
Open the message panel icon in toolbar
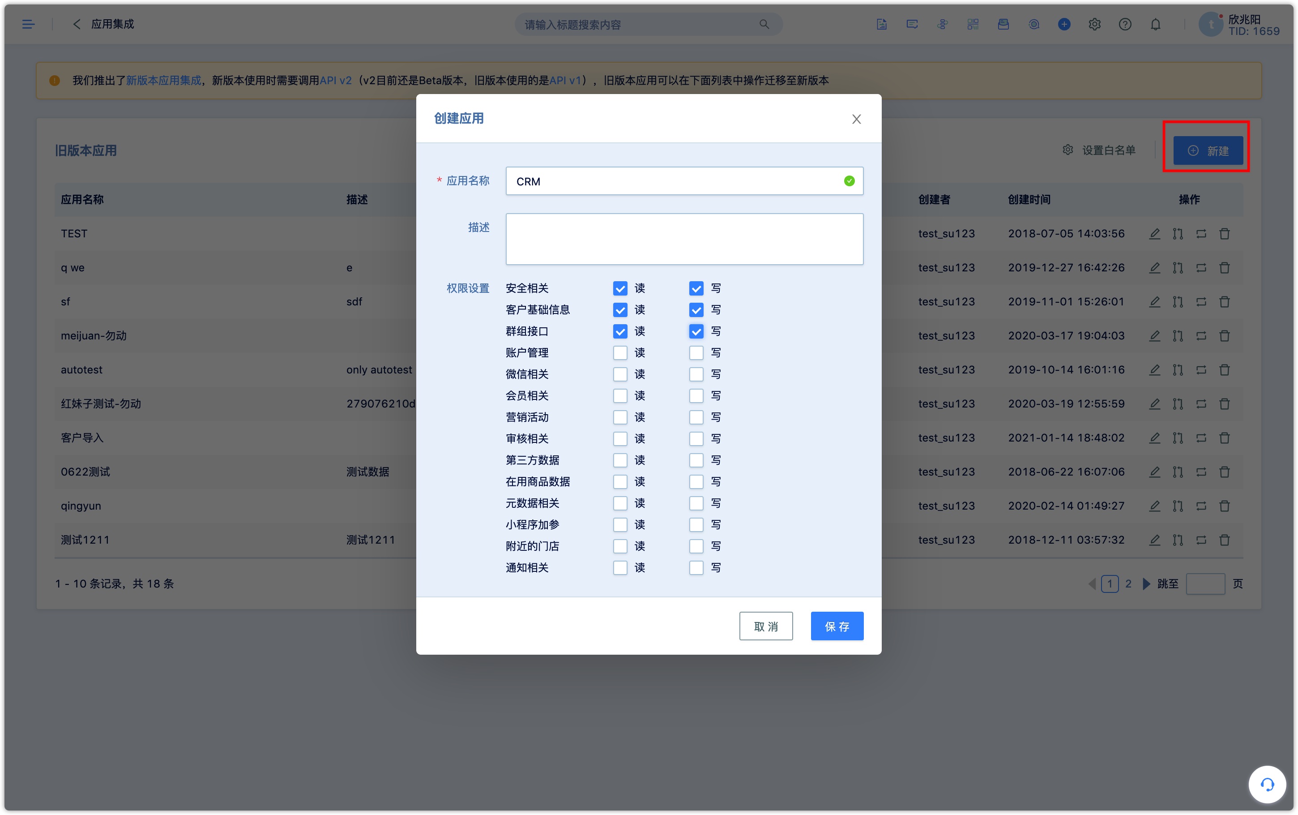click(x=912, y=24)
